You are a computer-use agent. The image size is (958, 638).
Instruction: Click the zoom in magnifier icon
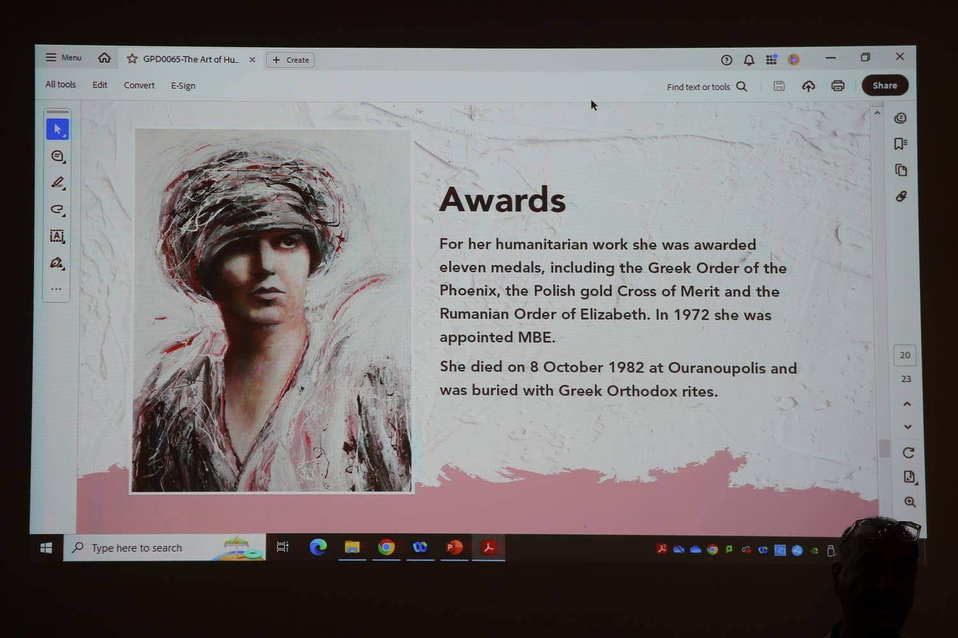(x=910, y=502)
